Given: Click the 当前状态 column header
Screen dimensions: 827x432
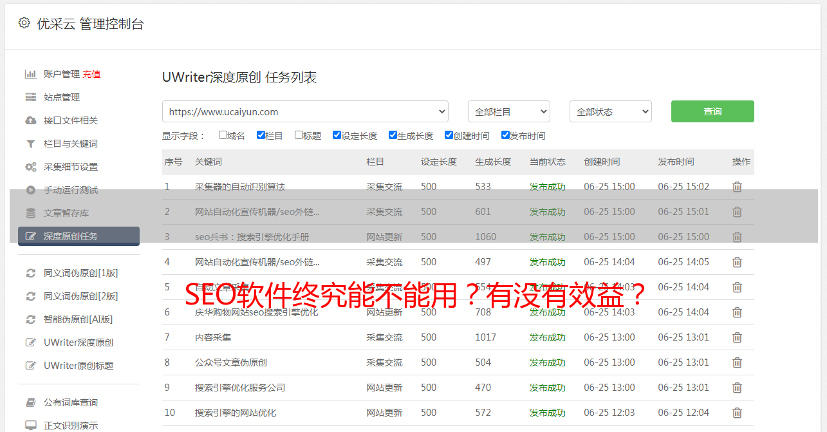Looking at the screenshot, I should pos(548,162).
